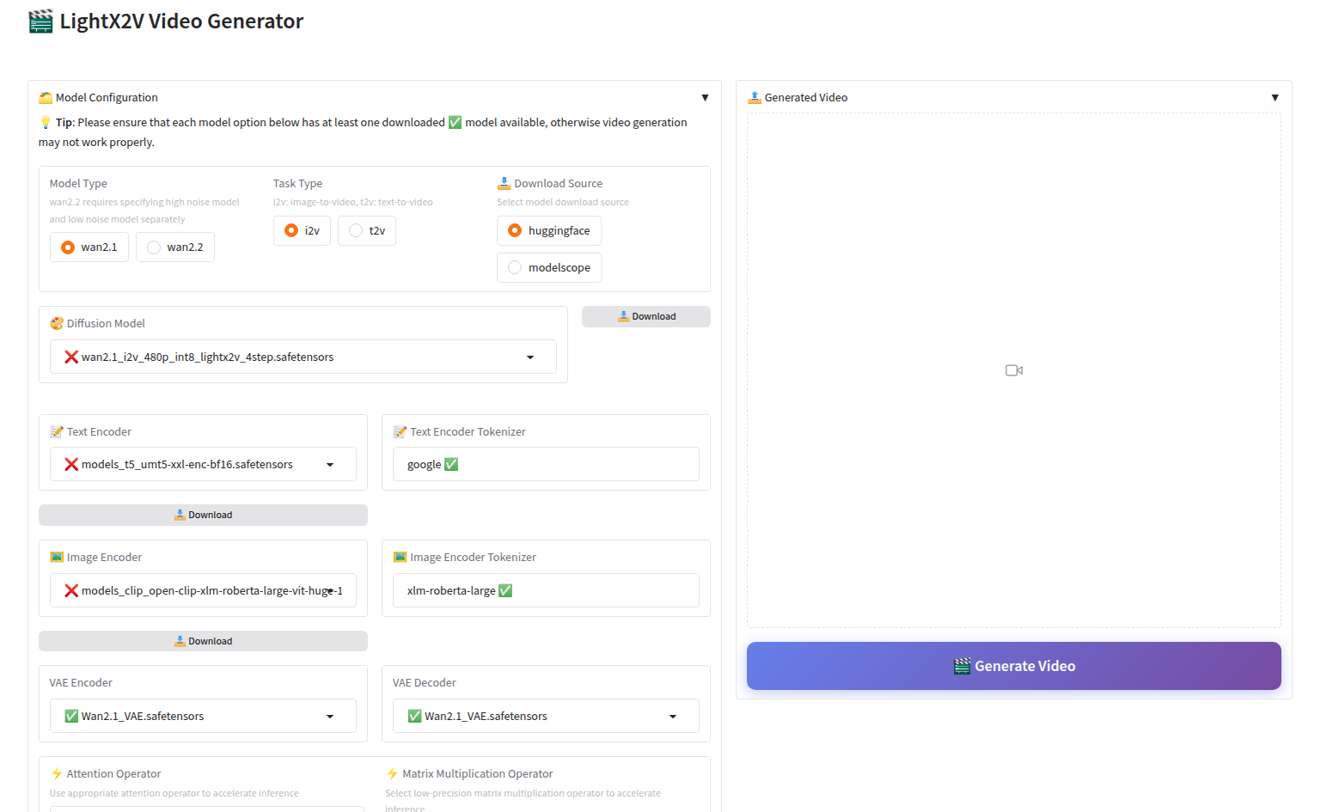Screen dimensions: 1333x812
Task: Click the palette icon beside Diffusion Model
Action: tap(57, 324)
